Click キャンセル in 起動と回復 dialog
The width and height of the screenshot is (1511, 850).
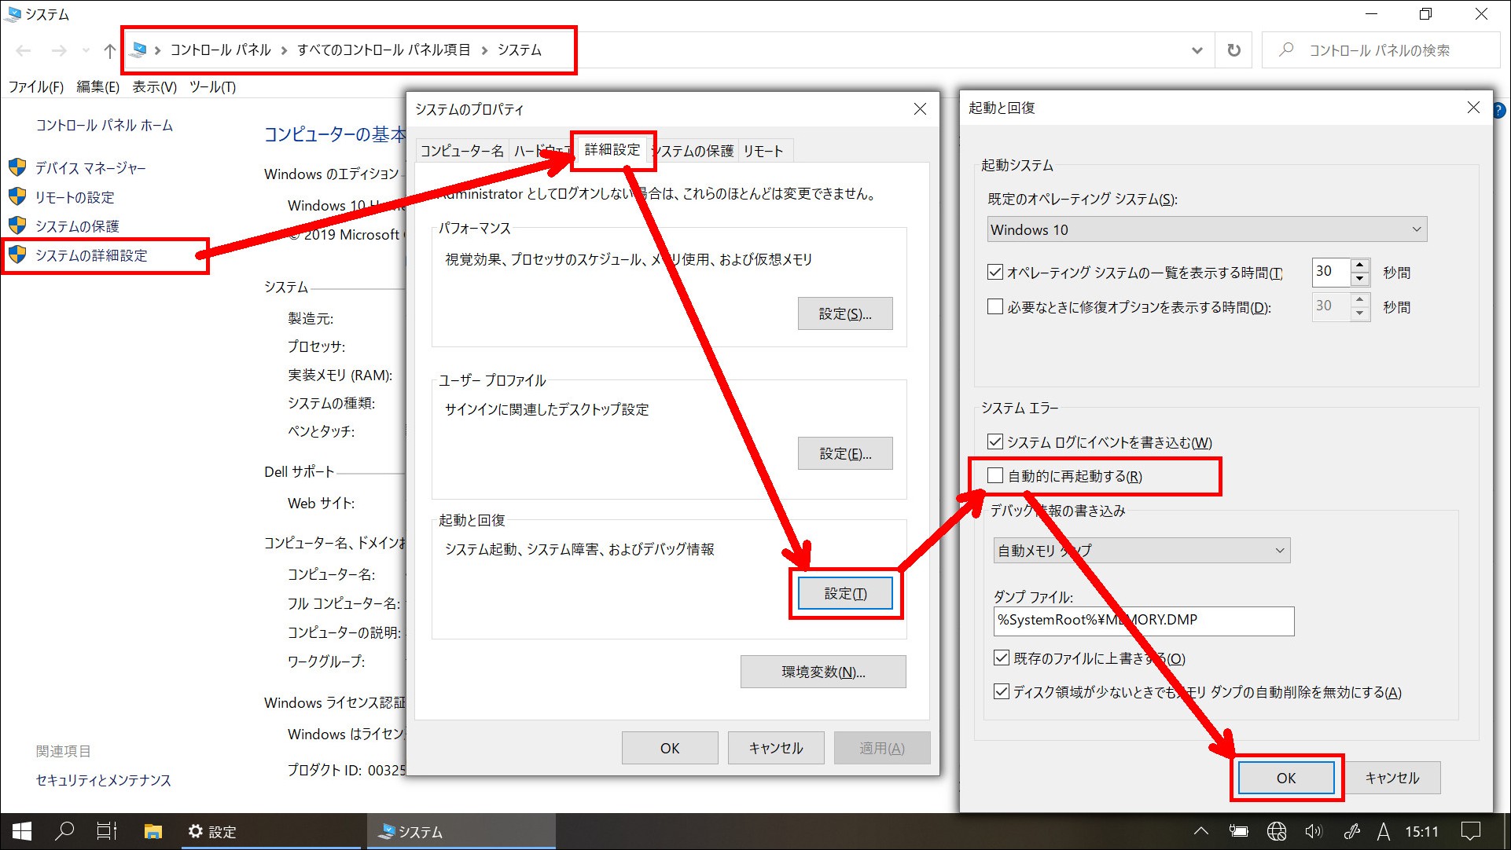tap(1392, 779)
